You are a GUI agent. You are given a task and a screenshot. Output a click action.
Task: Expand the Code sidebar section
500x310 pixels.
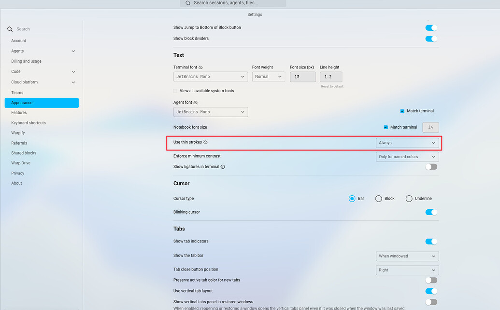pyautogui.click(x=73, y=72)
